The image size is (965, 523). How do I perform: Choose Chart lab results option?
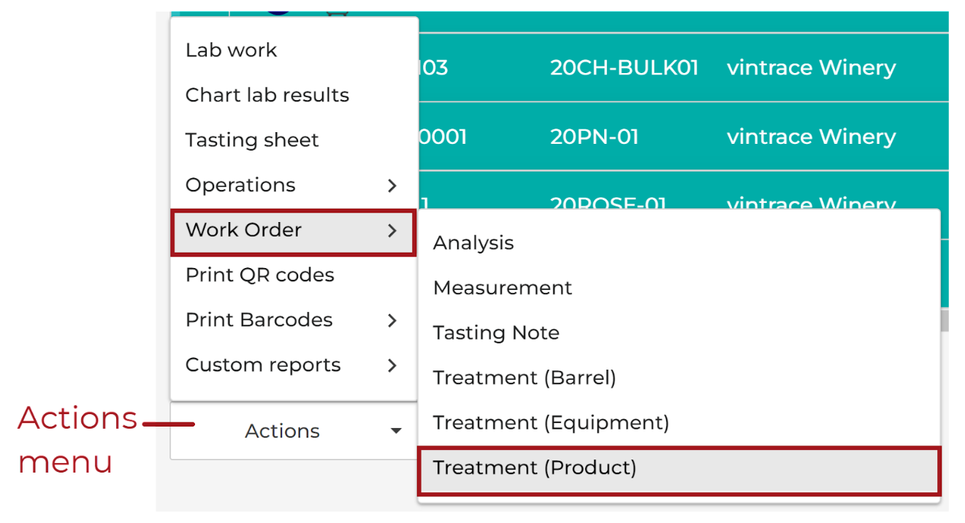pyautogui.click(x=267, y=95)
